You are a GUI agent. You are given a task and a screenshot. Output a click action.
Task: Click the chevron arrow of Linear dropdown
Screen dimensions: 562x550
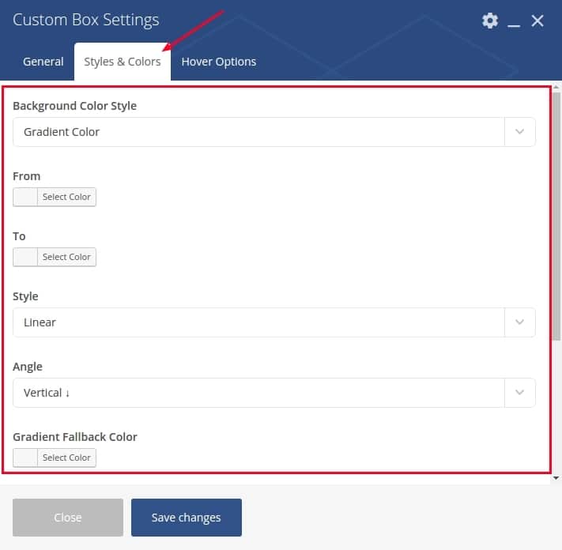pos(519,322)
